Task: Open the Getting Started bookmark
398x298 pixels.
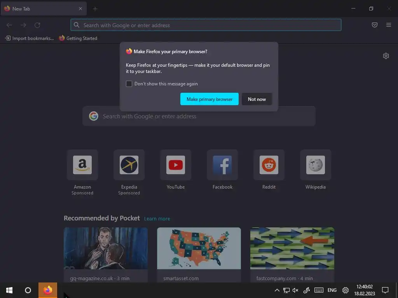Action: 78,38
